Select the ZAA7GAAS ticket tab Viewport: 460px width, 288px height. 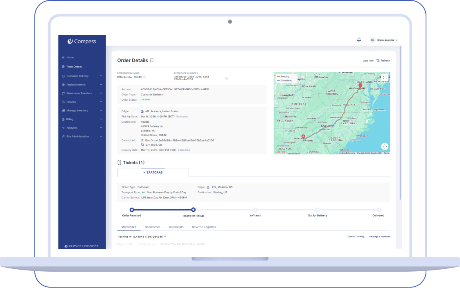tap(153, 173)
